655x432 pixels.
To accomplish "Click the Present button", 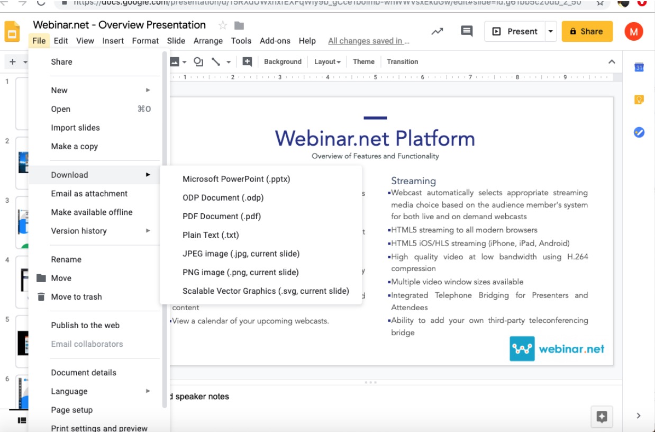I will pyautogui.click(x=515, y=32).
